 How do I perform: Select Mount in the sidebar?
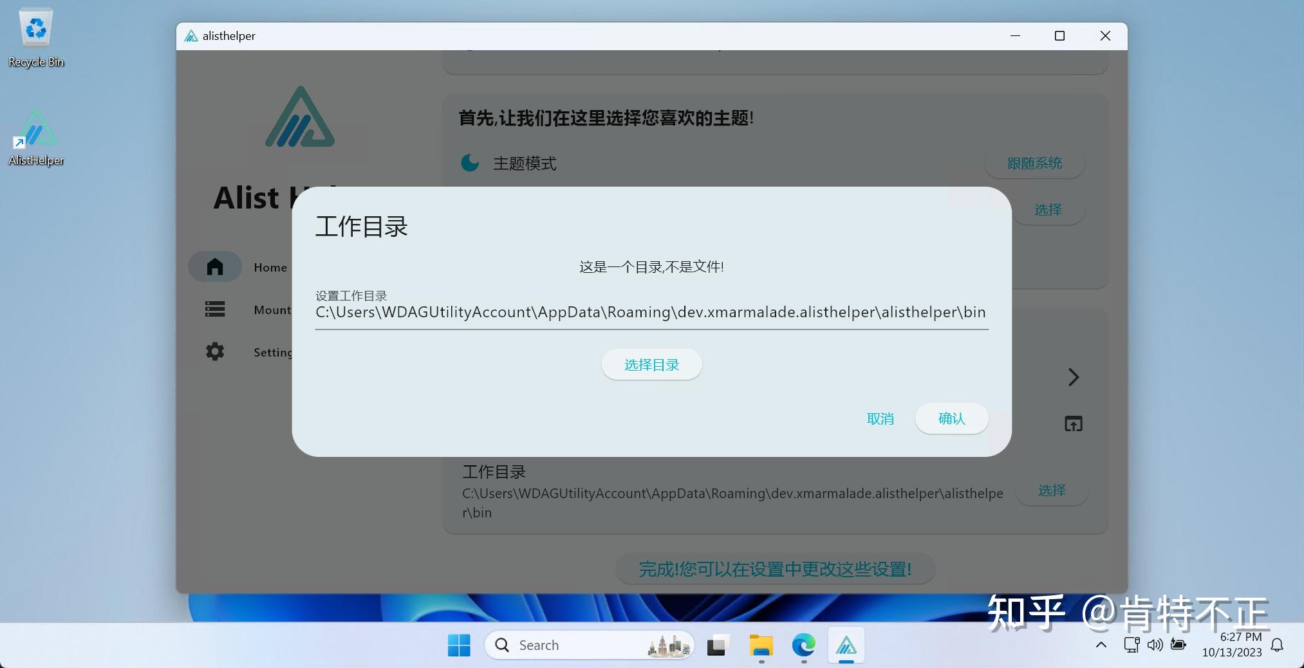[214, 309]
